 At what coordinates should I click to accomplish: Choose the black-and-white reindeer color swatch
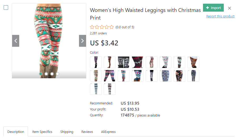coord(123,62)
